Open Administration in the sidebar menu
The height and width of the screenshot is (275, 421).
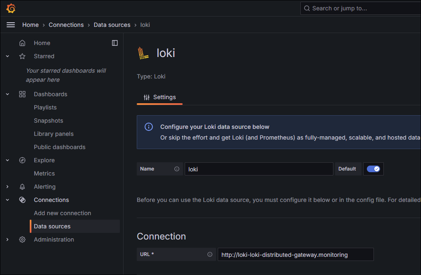point(54,239)
